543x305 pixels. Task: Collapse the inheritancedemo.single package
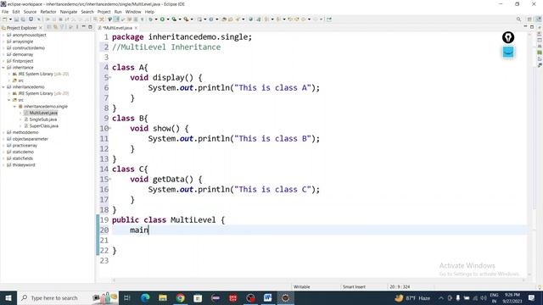14,107
